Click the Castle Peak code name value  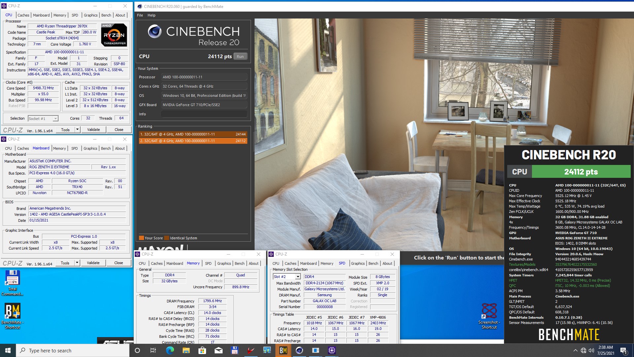pos(46,32)
